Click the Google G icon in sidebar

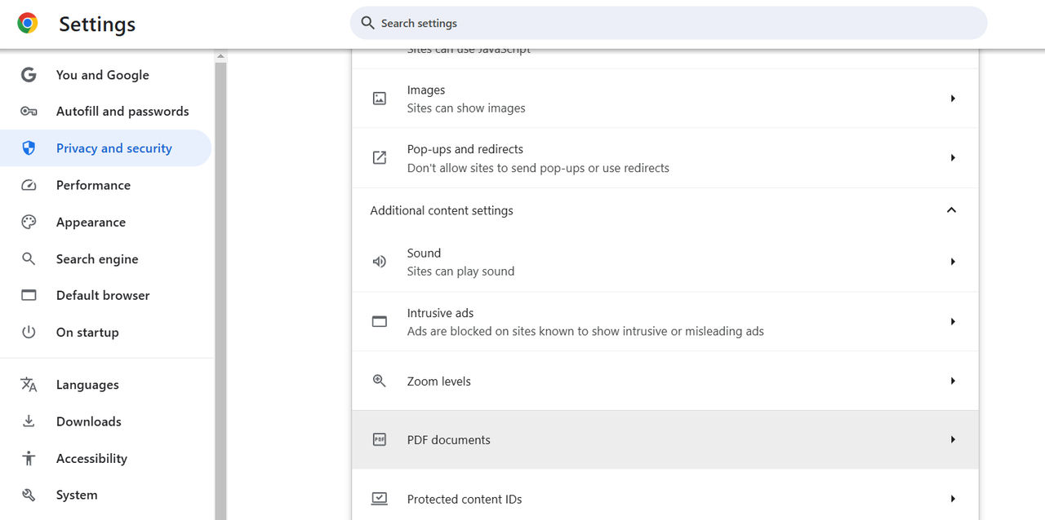(29, 75)
